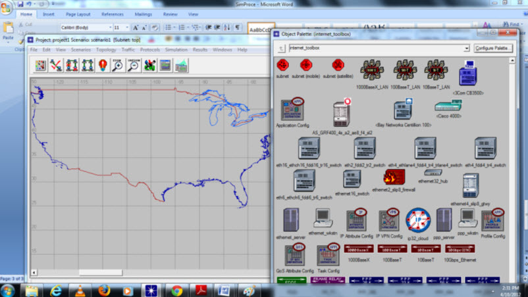
Task: Click the zoom in magnifier toolbar icon
Action: (118, 65)
